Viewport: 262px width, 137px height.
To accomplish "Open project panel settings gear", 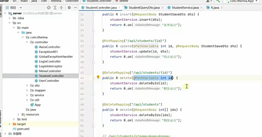I will point(69,8).
